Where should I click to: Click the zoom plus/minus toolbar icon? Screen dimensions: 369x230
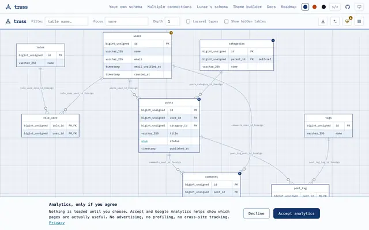335,21
